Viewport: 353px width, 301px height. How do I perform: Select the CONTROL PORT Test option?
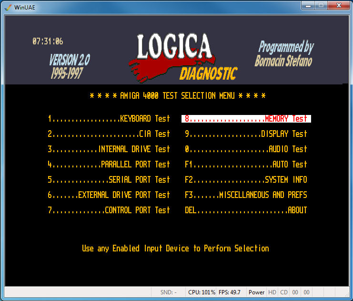109,210
